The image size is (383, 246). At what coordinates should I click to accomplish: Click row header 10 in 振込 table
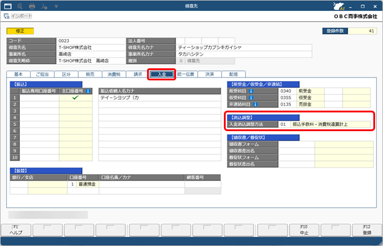click(x=15, y=157)
